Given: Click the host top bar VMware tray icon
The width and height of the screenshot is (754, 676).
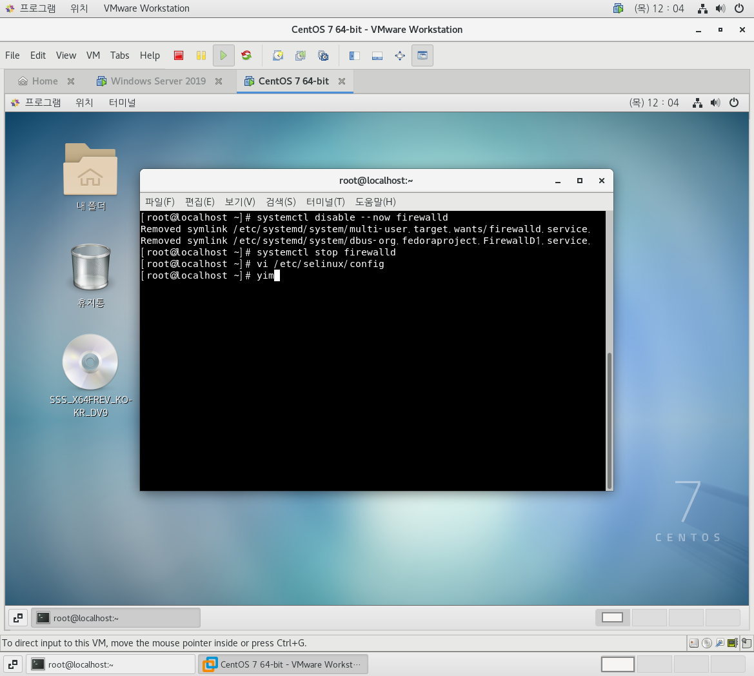Looking at the screenshot, I should click(x=619, y=8).
